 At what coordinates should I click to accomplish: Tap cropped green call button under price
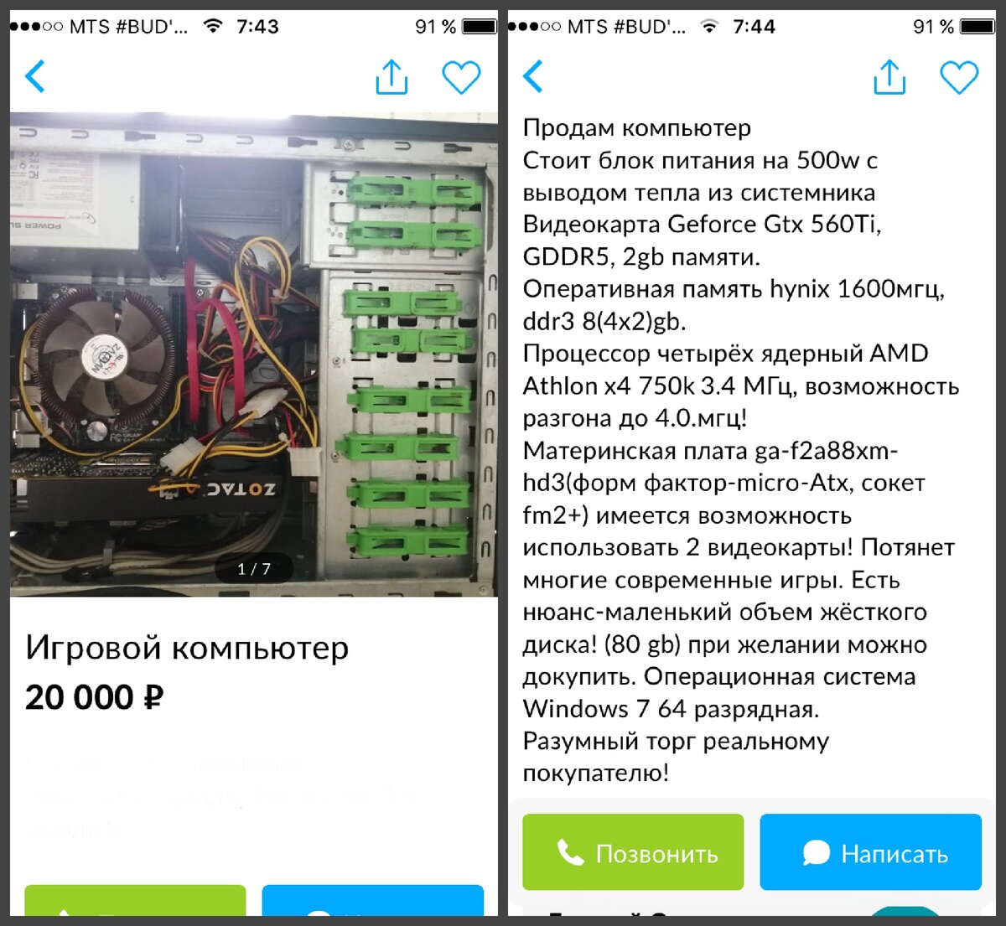point(135,900)
